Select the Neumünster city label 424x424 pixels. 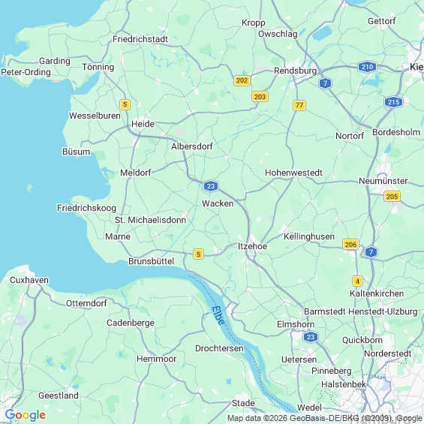click(x=383, y=181)
